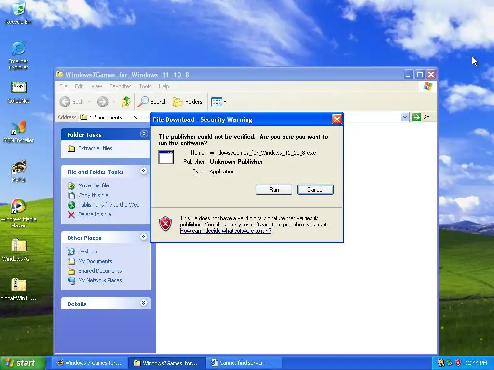Click Run in the Security Warning dialog
Image resolution: width=494 pixels, height=370 pixels.
pos(274,190)
